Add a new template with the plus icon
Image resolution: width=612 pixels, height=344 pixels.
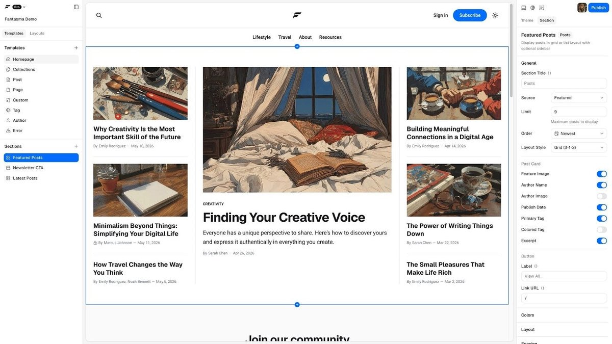(x=76, y=48)
